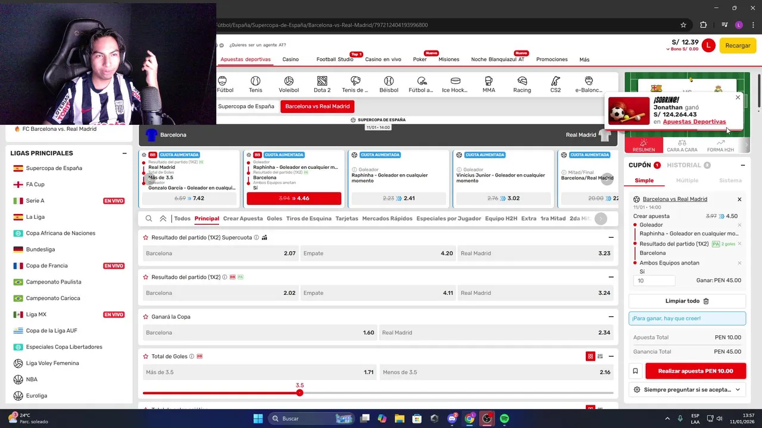The height and width of the screenshot is (428, 762).
Task: Collapse the Cupón panel
Action: click(x=742, y=165)
